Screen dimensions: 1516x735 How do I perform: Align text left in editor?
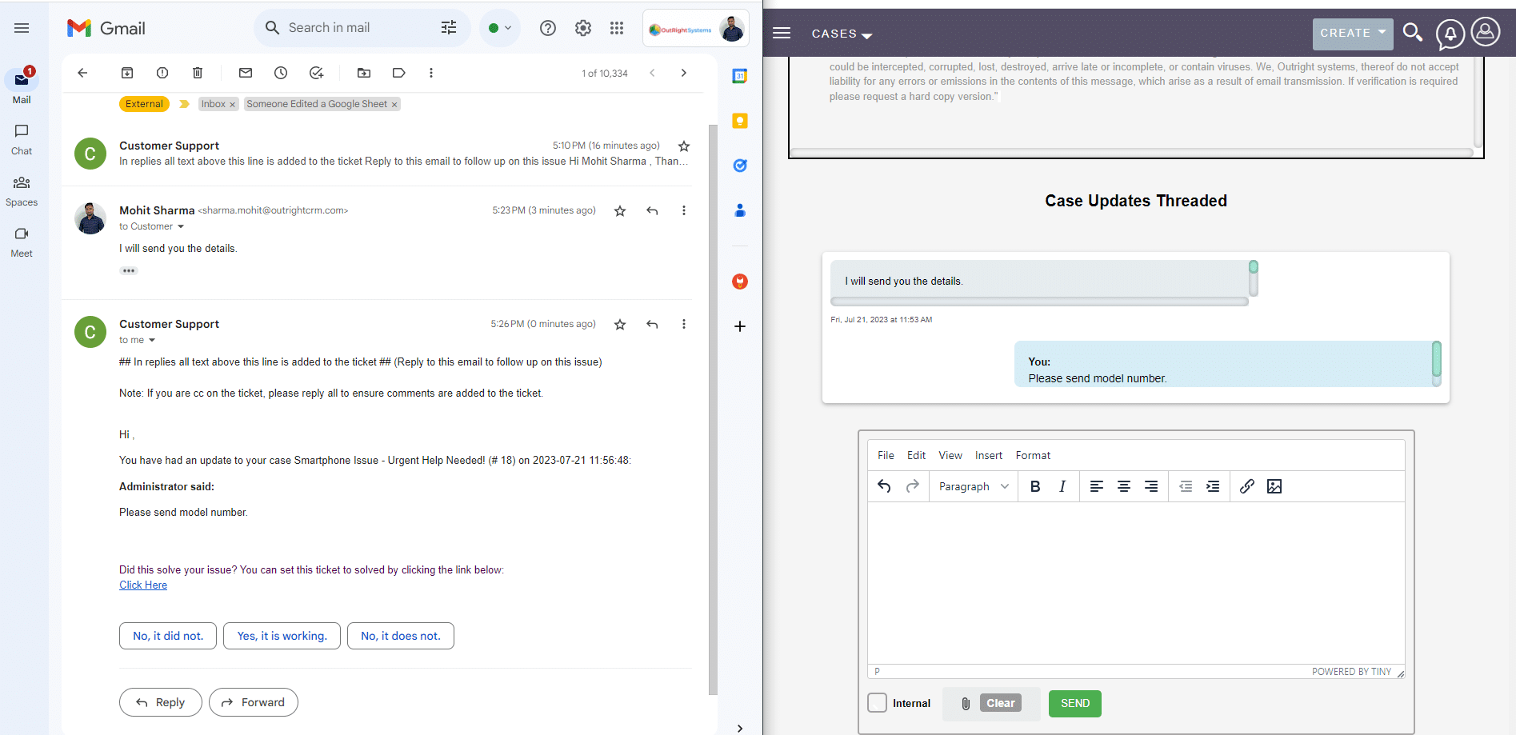(1097, 486)
